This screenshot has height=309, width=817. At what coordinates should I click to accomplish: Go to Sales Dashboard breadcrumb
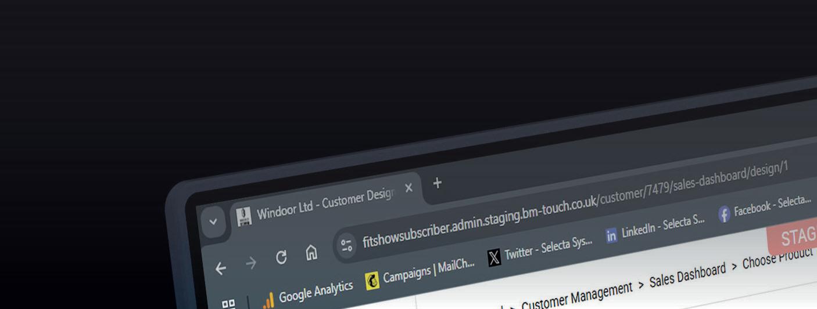coord(687,275)
